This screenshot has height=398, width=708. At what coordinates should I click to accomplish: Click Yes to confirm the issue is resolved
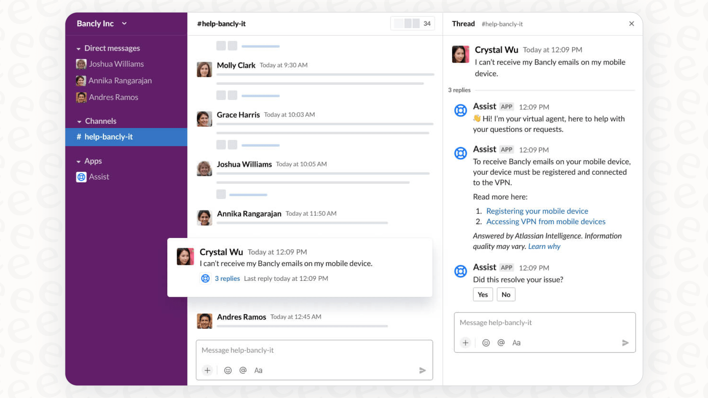(x=483, y=294)
